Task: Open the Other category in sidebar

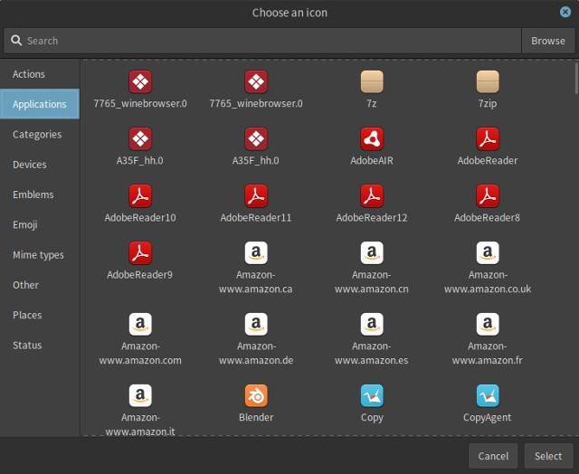Action: point(40,285)
